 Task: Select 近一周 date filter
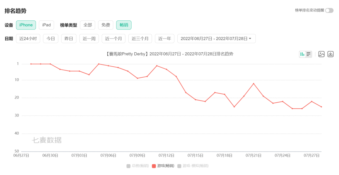[x=89, y=39]
